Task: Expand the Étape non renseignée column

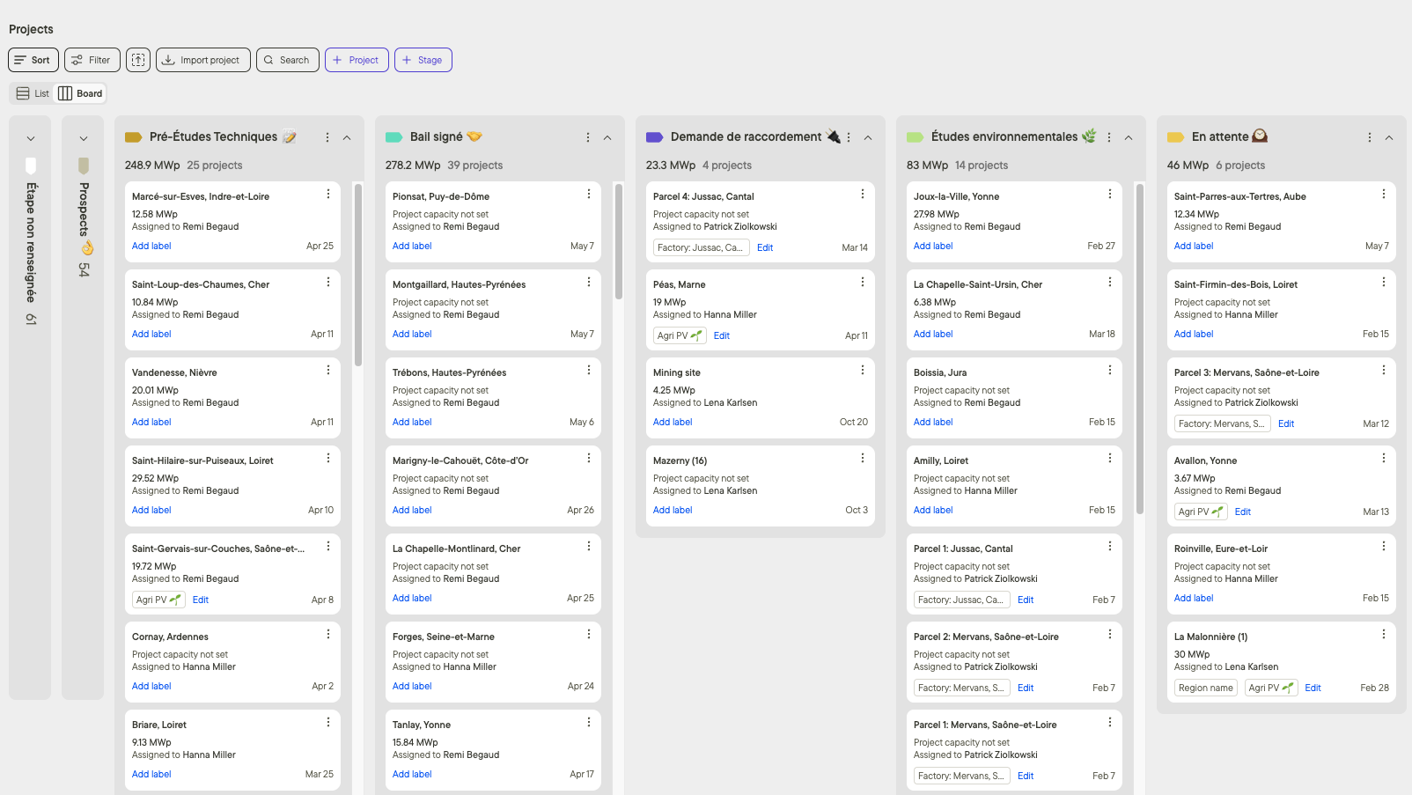Action: 31,138
